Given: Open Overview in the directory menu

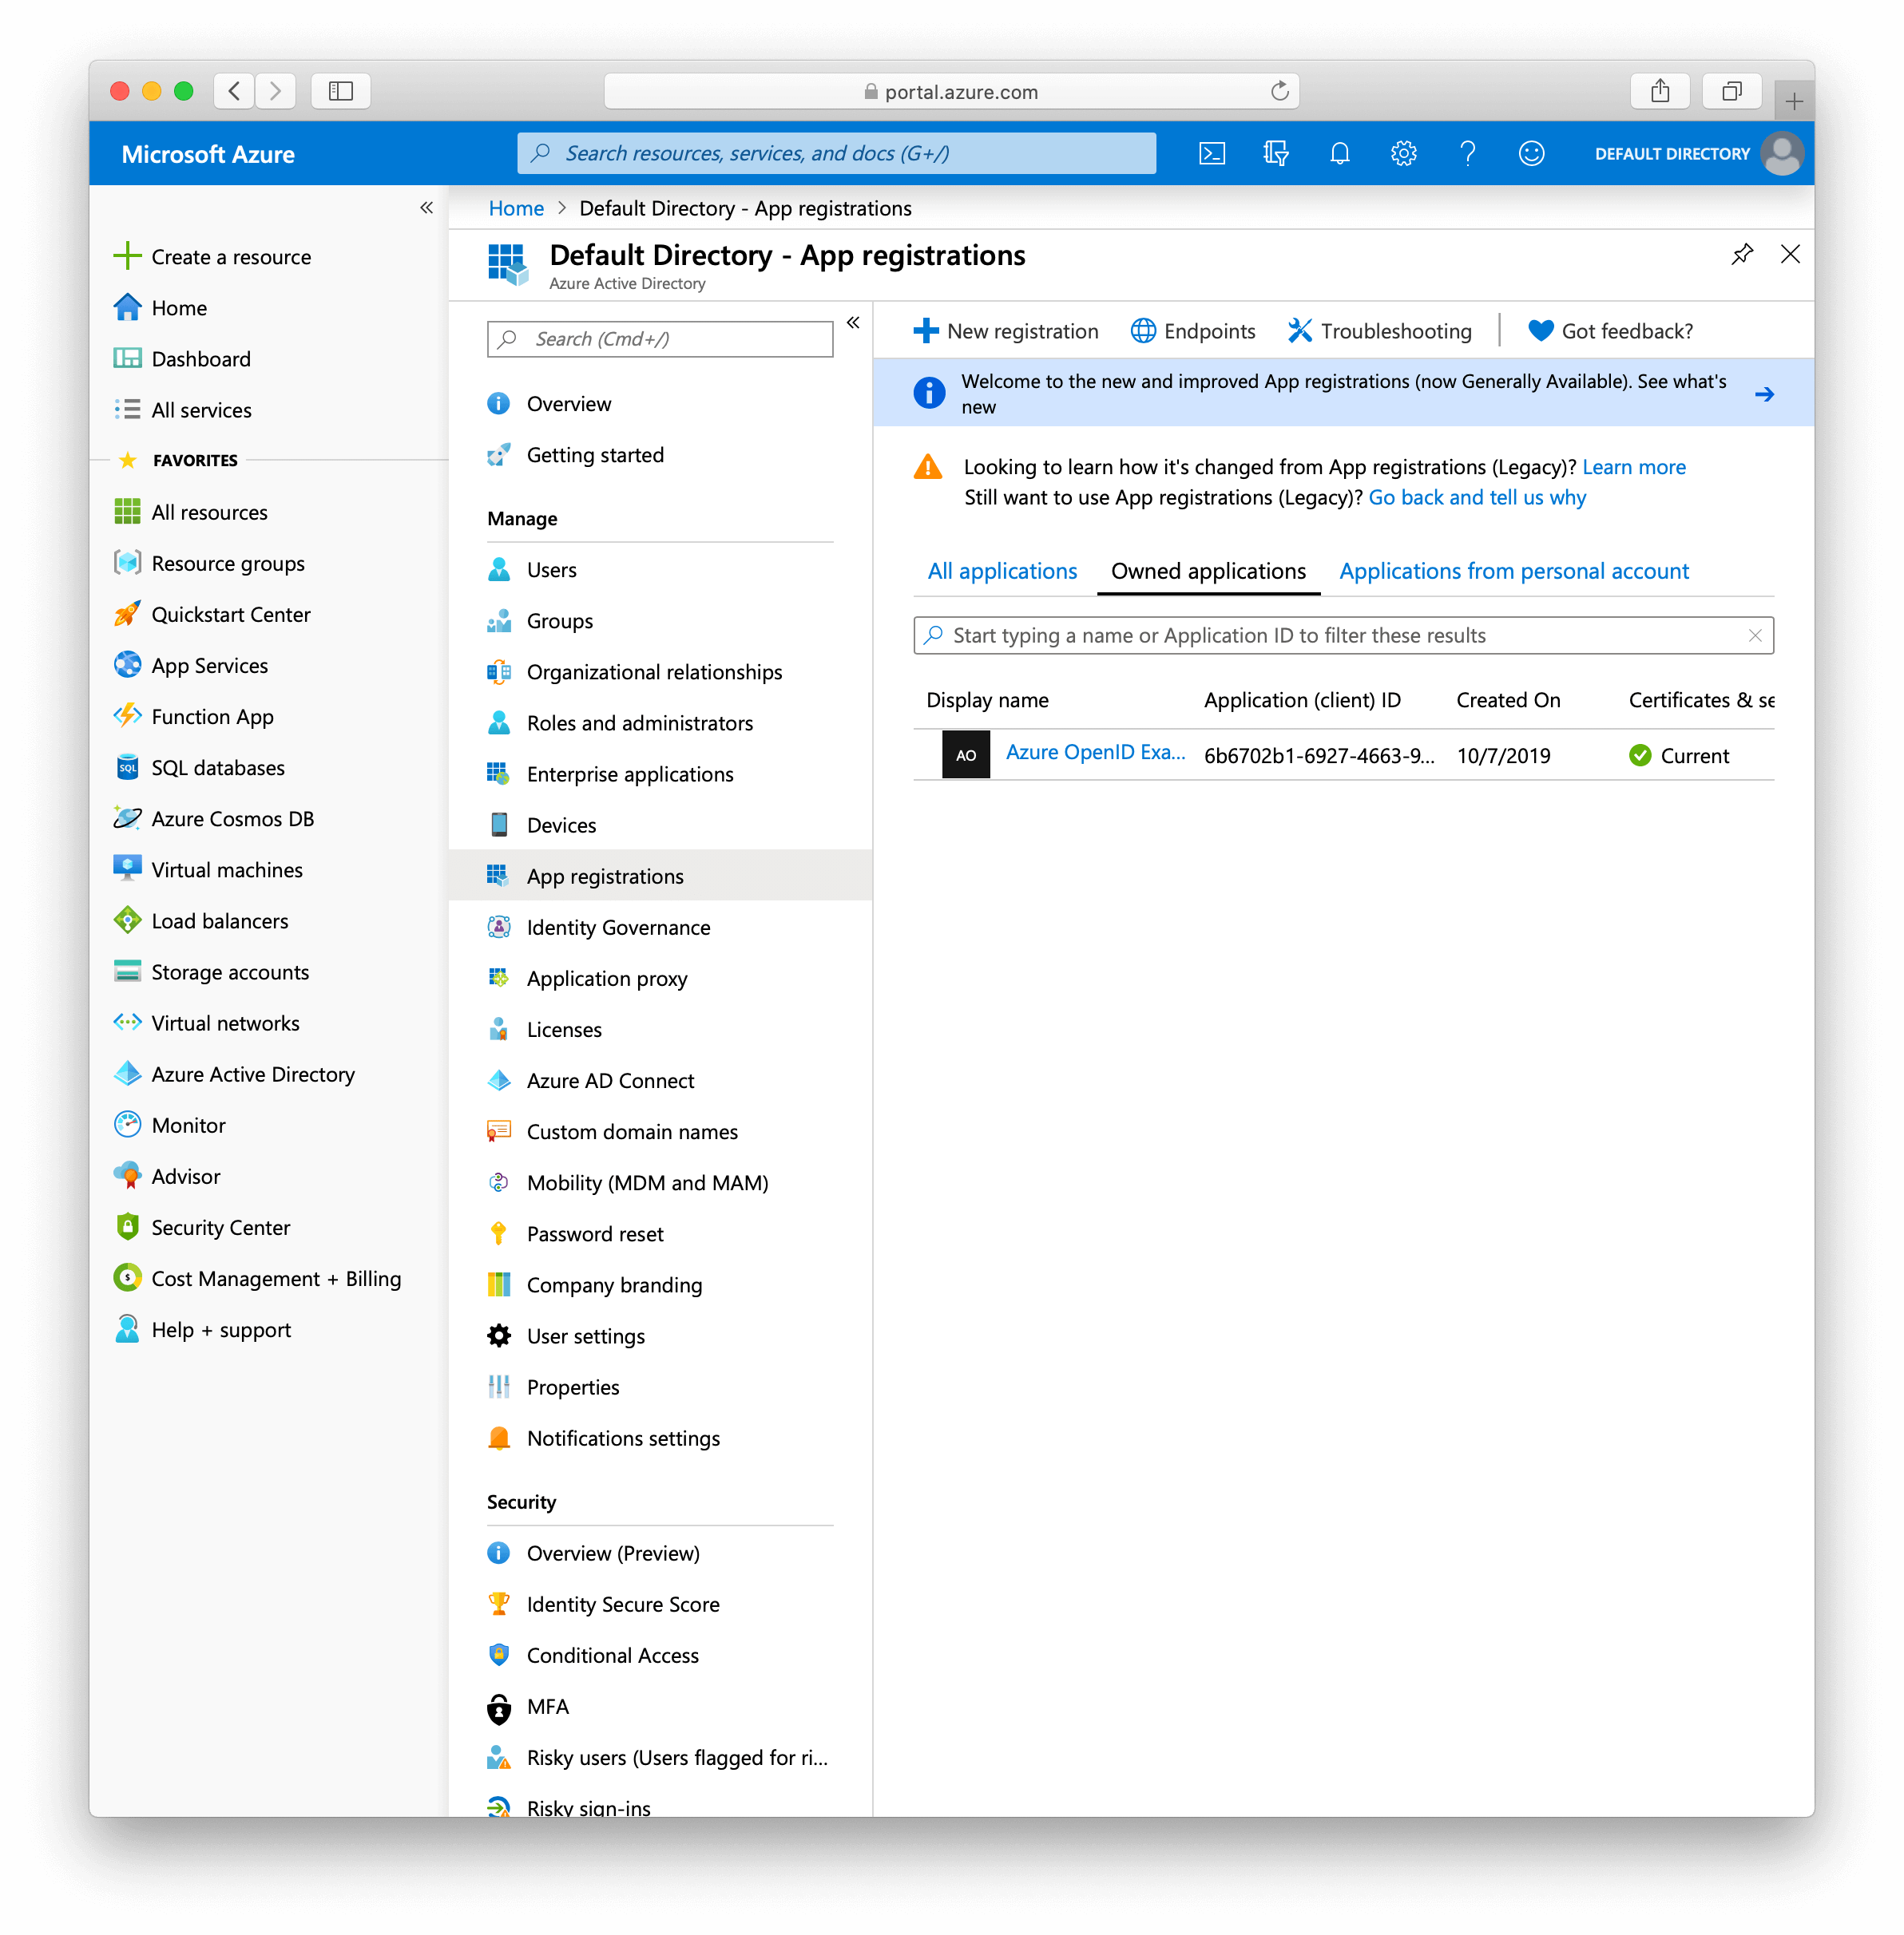Looking at the screenshot, I should (548, 404).
